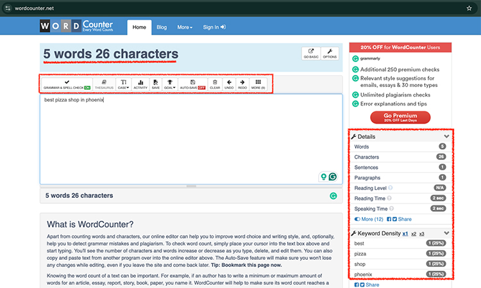Click the Go Basic button

click(x=310, y=54)
